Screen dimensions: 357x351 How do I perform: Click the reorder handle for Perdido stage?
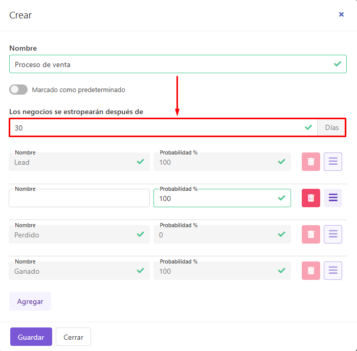click(333, 234)
